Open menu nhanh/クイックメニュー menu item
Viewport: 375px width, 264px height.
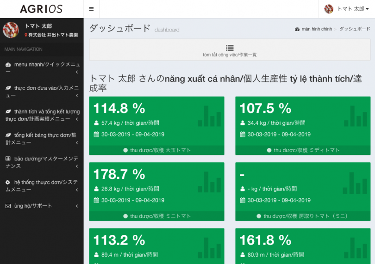pyautogui.click(x=42, y=68)
